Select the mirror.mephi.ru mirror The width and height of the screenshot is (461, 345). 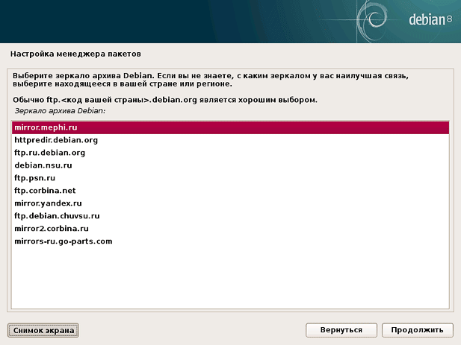coord(230,127)
